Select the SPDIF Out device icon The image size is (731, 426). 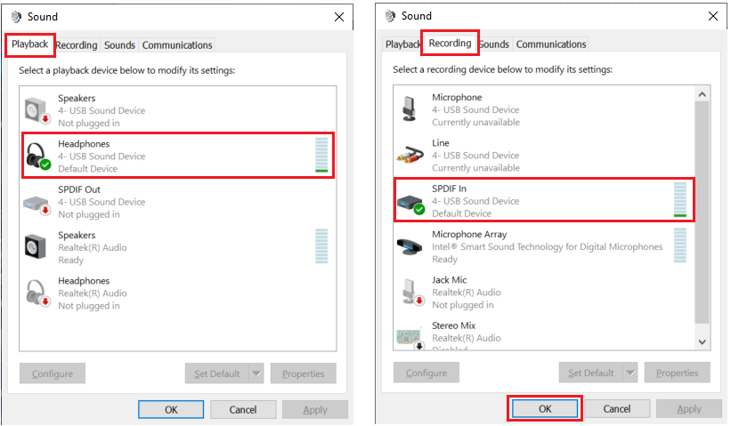pyautogui.click(x=37, y=202)
